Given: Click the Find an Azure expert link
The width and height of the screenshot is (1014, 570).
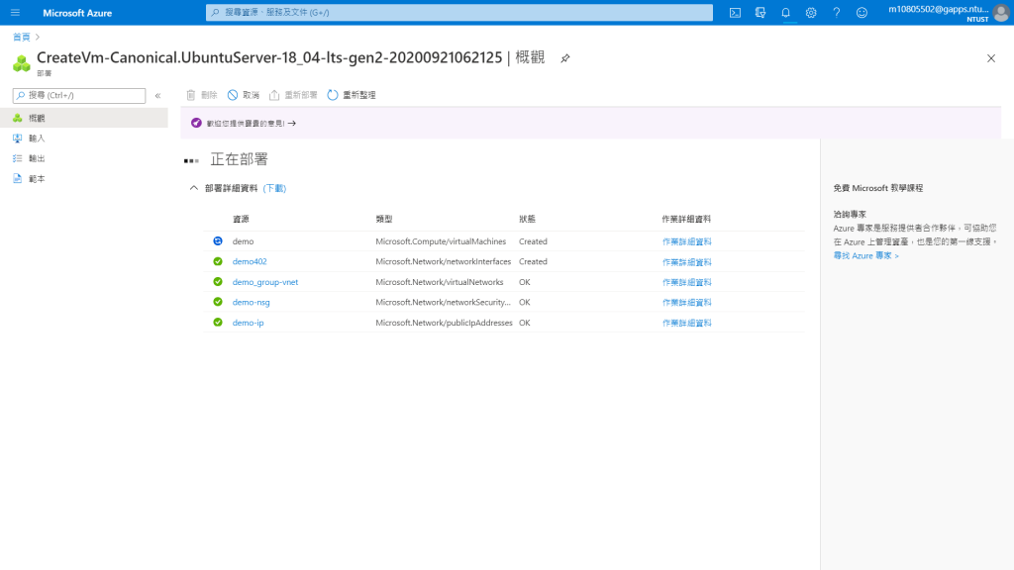Looking at the screenshot, I should coord(865,256).
